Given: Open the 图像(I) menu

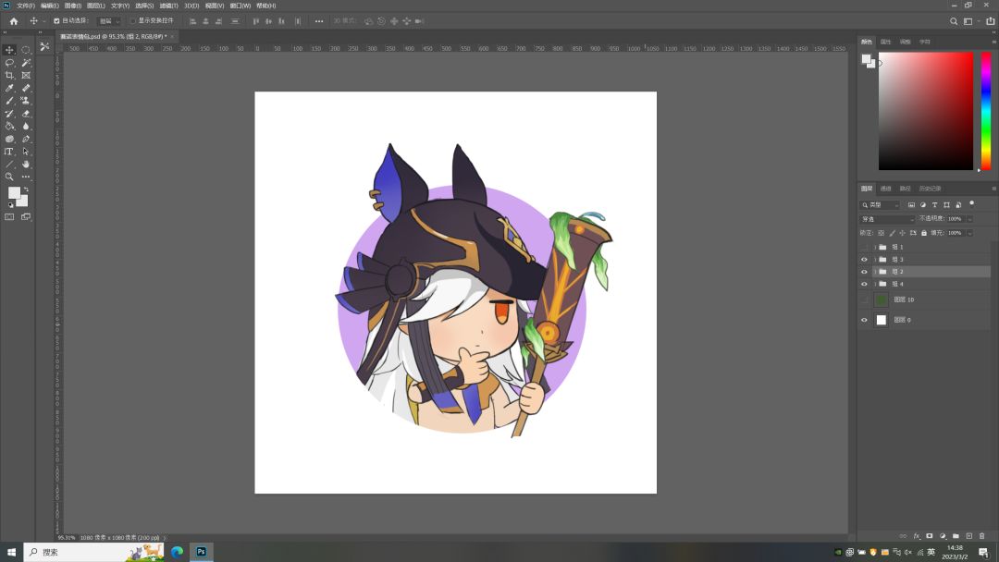Looking at the screenshot, I should pos(73,6).
